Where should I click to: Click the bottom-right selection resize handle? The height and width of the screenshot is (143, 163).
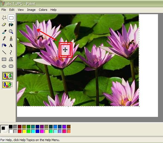point(139,106)
